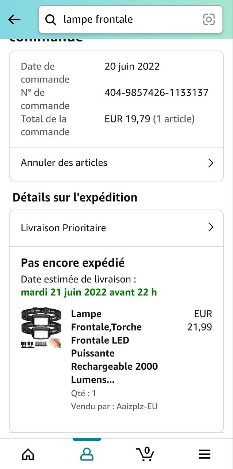This screenshot has width=233, height=469.
Task: Open the account profile icon
Action: pyautogui.click(x=87, y=454)
